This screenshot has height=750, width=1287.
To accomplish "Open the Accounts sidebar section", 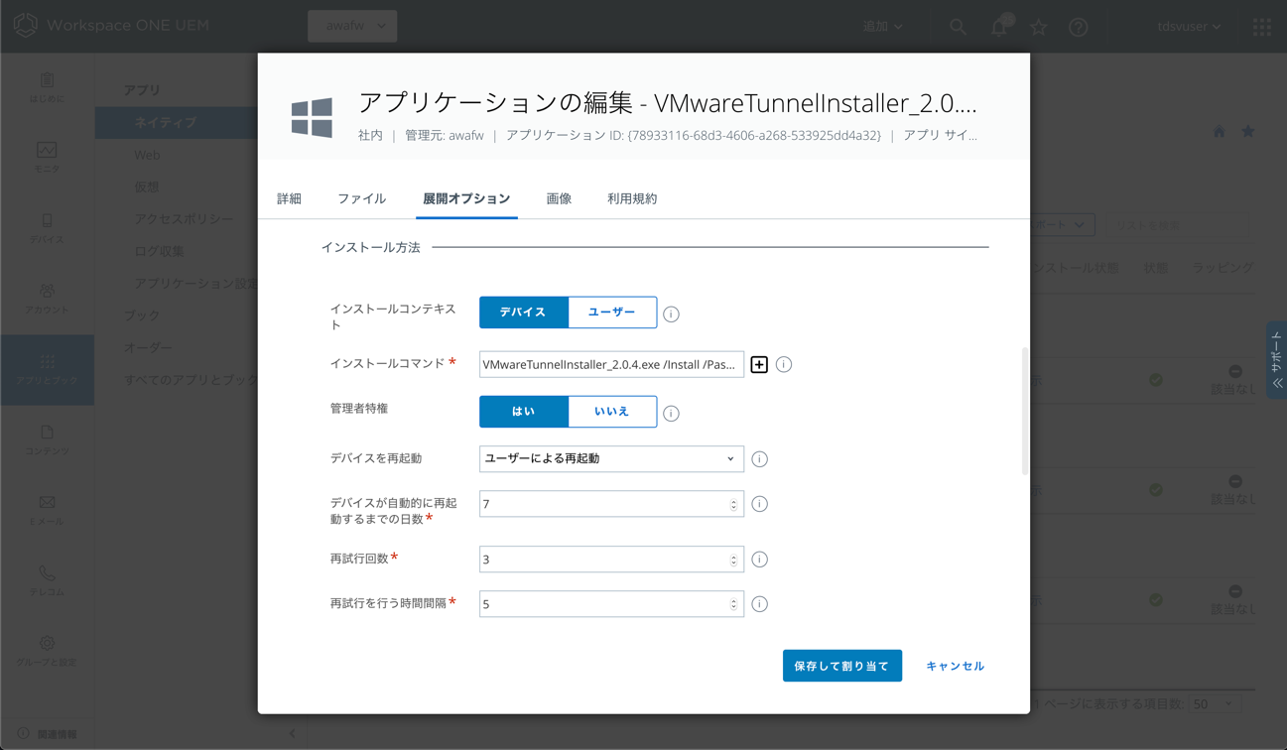I will 47,299.
